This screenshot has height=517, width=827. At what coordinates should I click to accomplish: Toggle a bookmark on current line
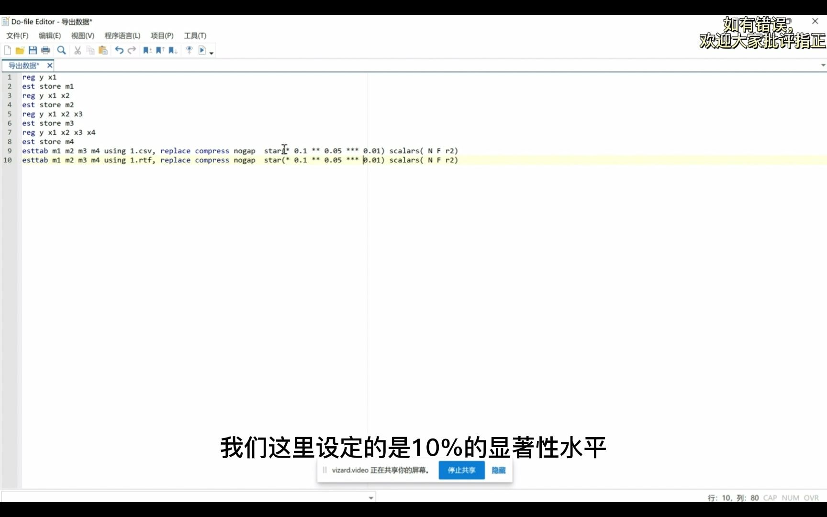coord(147,50)
